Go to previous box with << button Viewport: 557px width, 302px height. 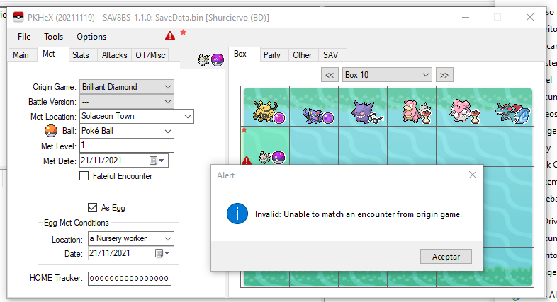330,75
